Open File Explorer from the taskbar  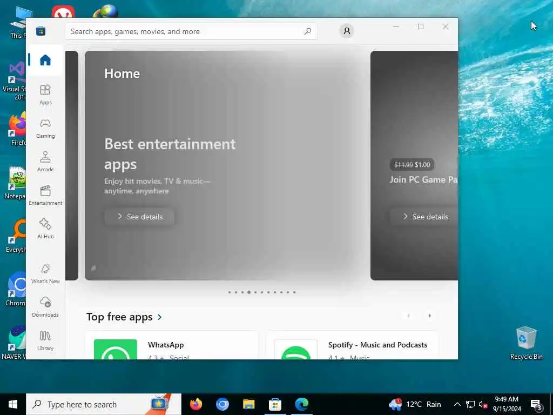pos(248,404)
